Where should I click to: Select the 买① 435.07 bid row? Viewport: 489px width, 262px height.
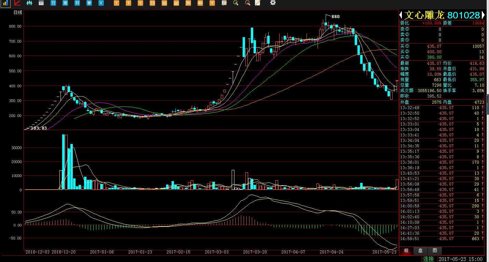point(442,46)
